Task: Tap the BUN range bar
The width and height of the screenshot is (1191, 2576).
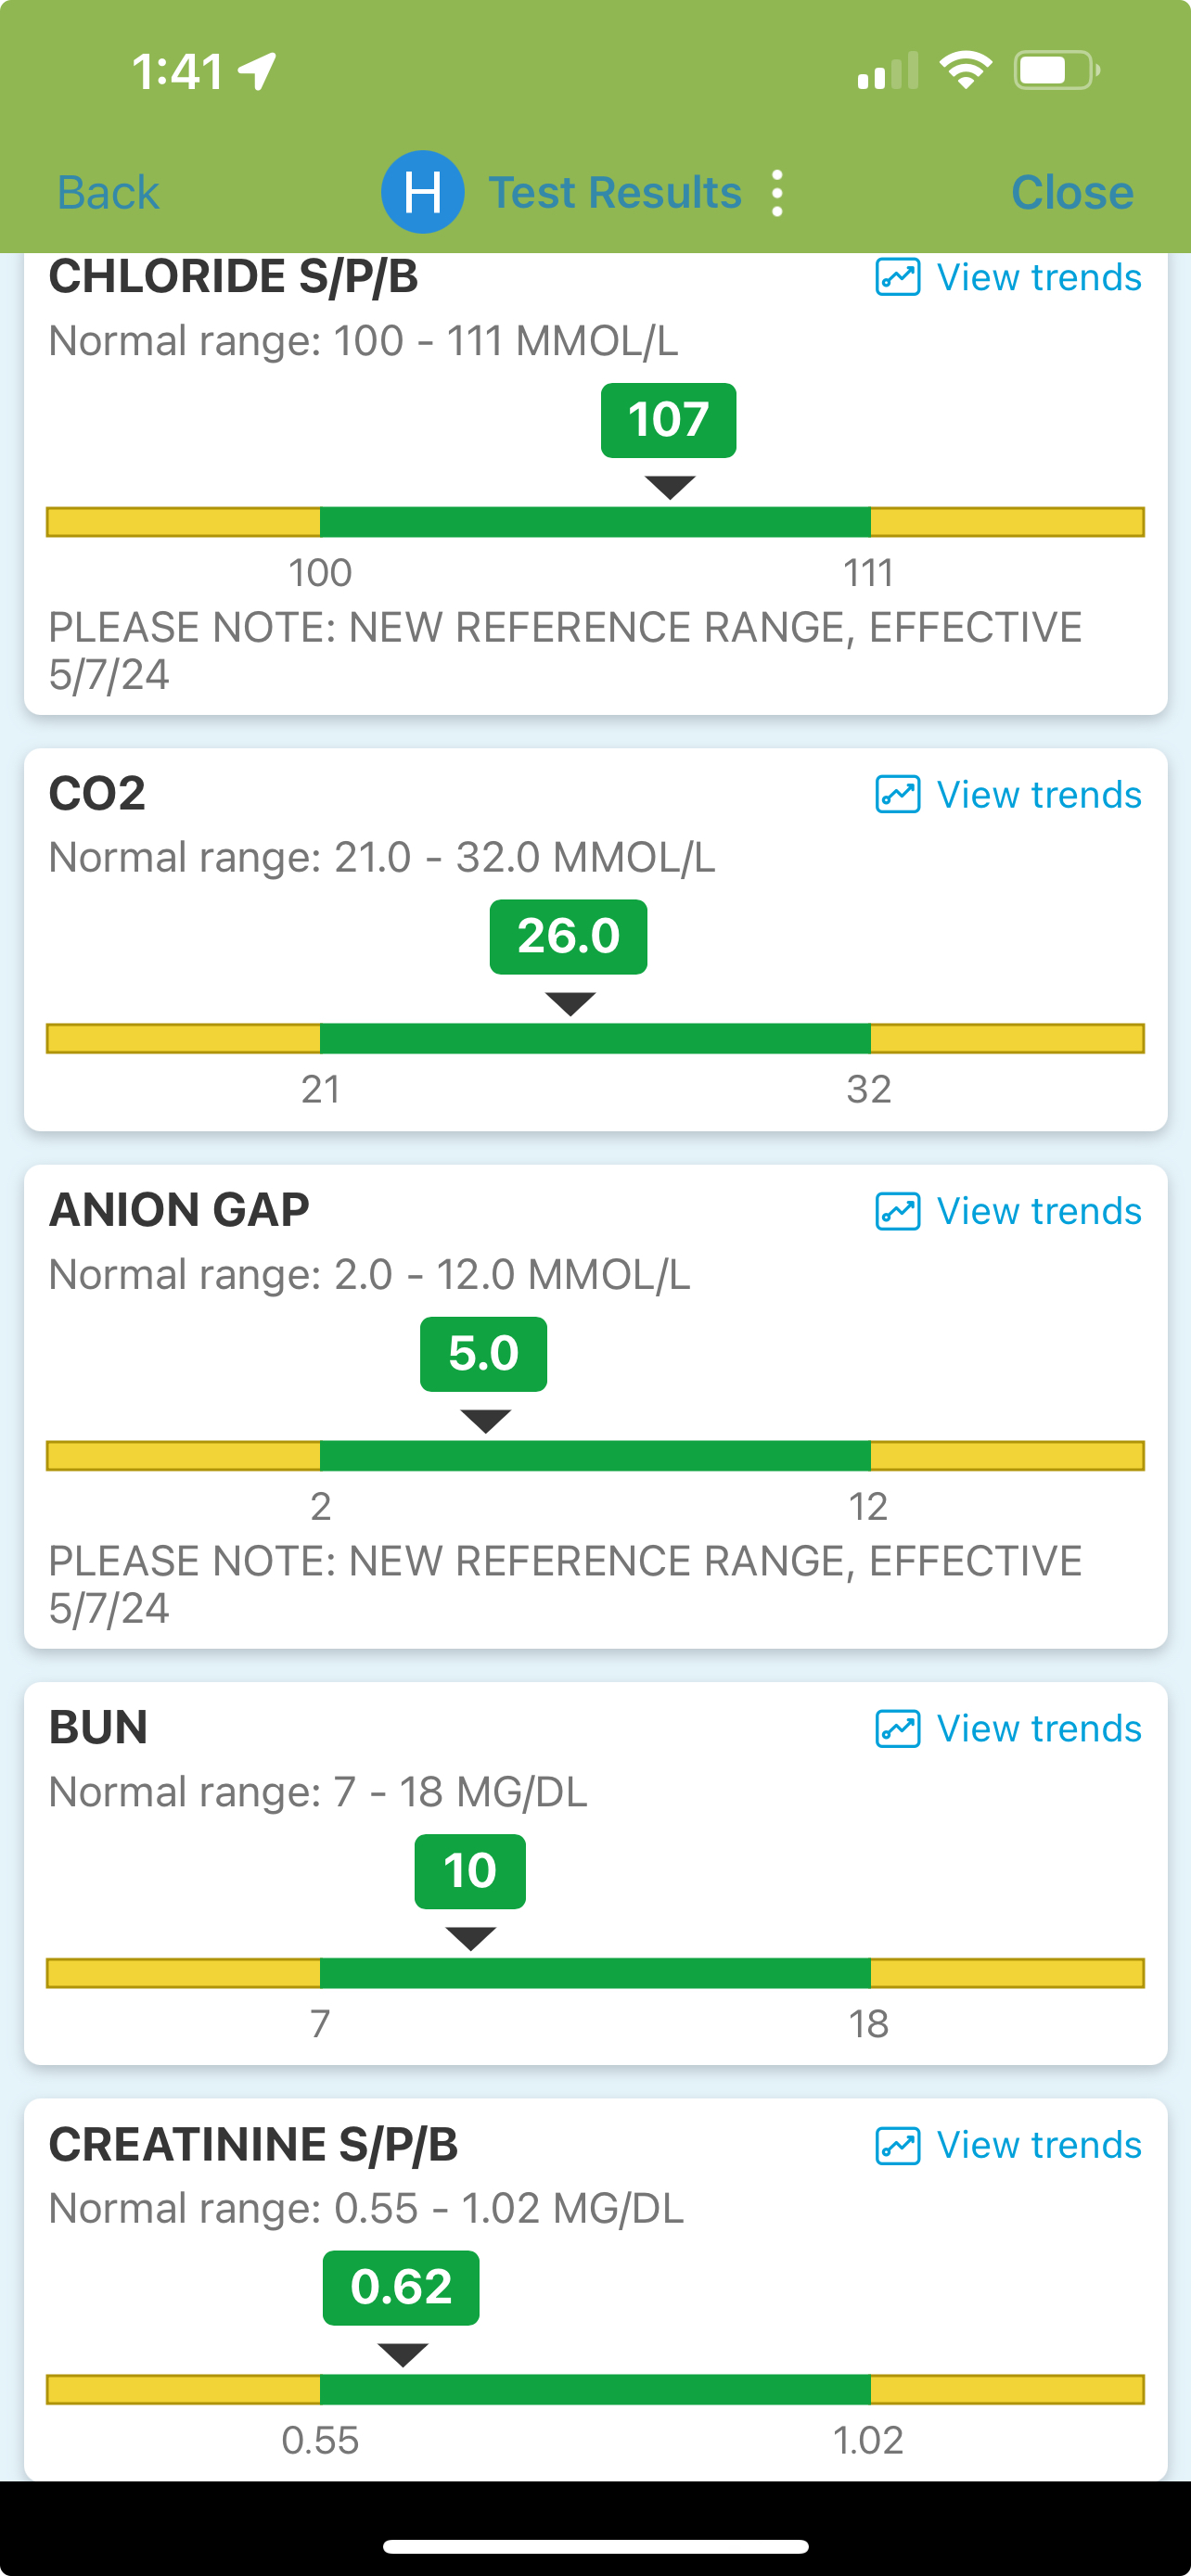Action: (x=595, y=1973)
